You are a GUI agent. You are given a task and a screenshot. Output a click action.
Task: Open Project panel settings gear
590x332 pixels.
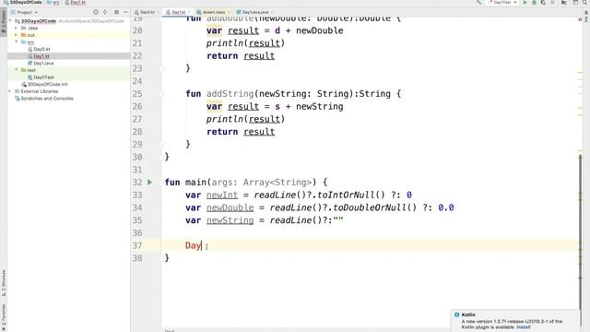point(116,12)
